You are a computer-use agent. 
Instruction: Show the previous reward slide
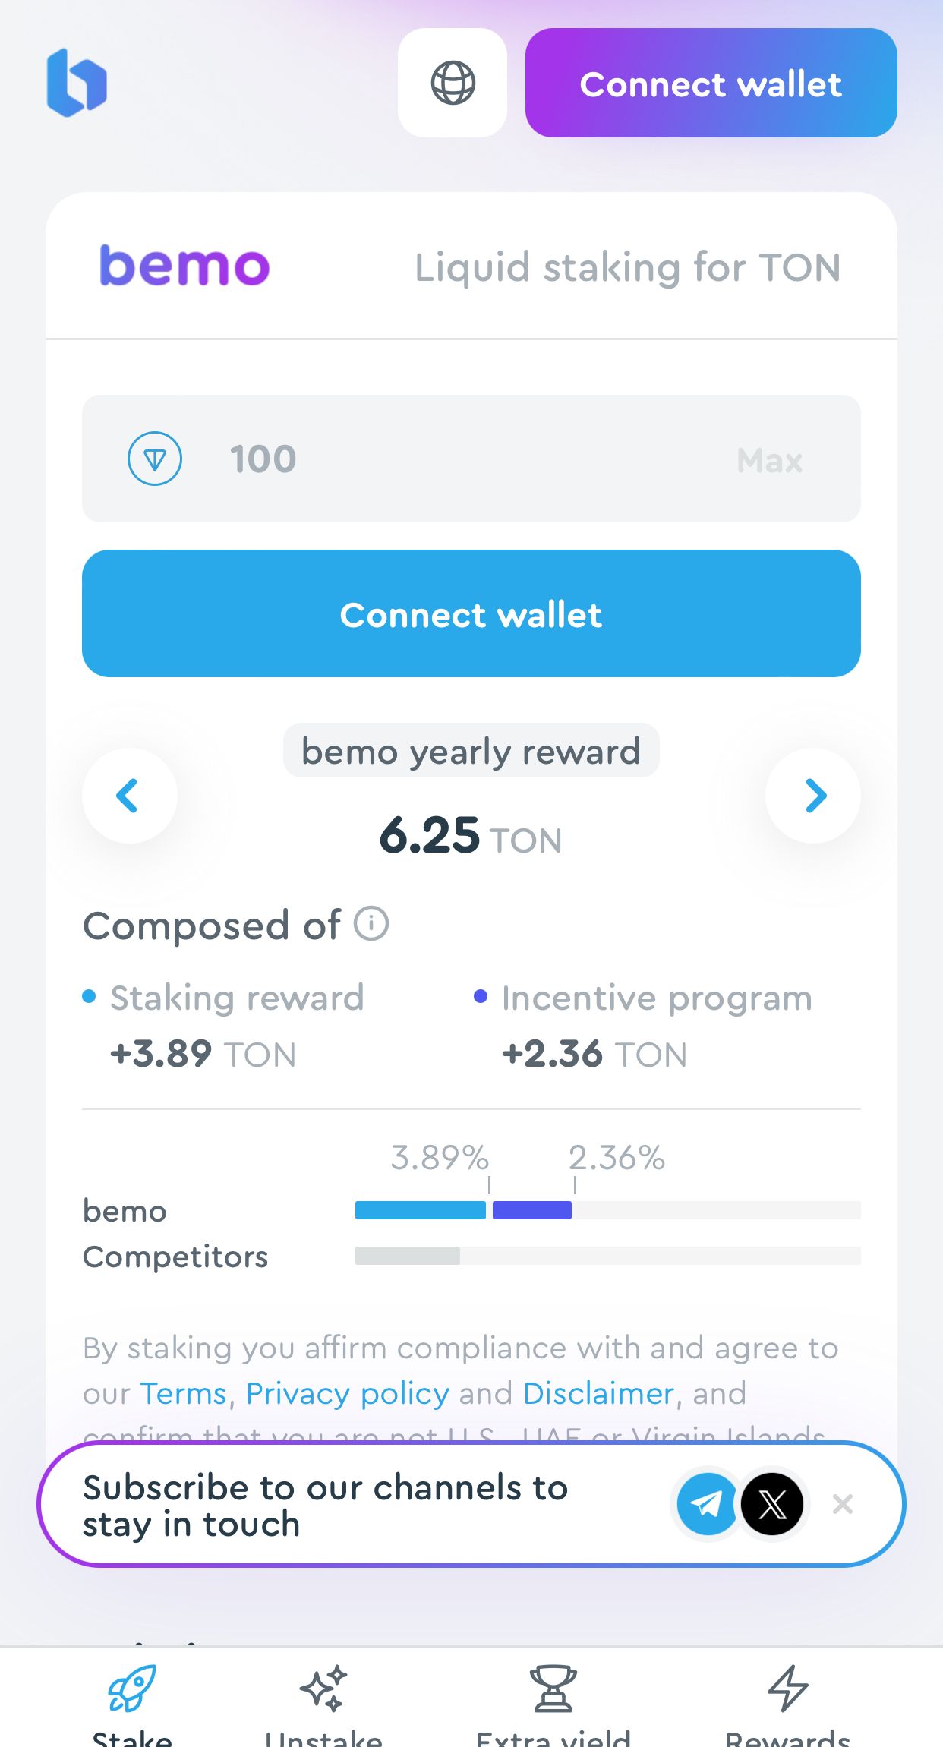pos(129,795)
